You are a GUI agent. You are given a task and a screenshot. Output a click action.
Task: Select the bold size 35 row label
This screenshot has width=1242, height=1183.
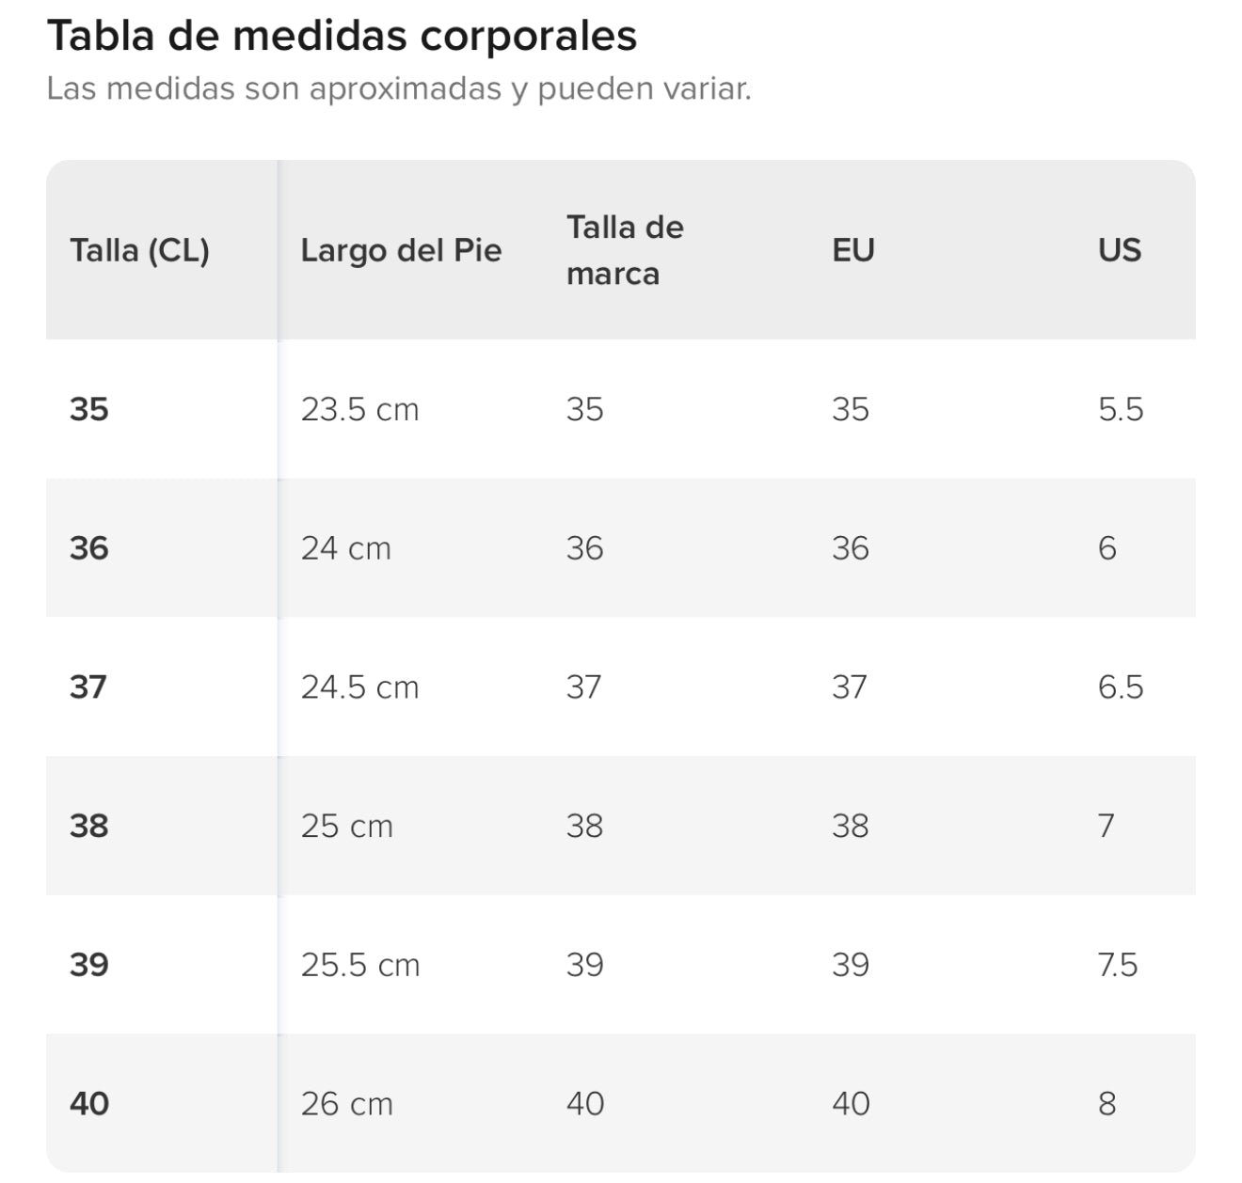point(89,409)
